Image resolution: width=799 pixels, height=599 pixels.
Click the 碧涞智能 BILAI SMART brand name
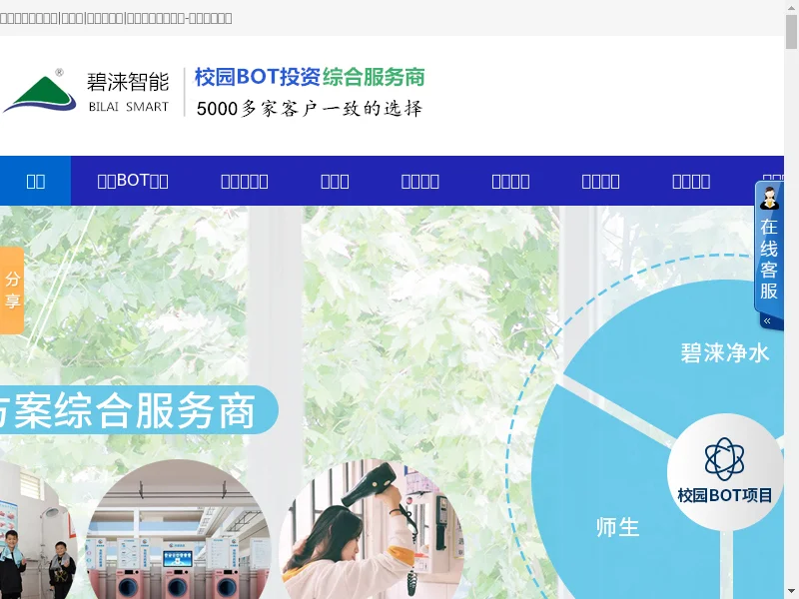[128, 92]
